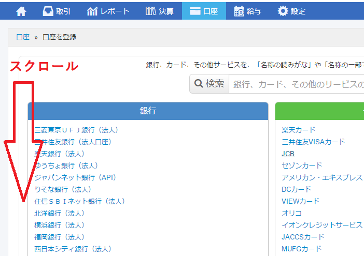Choose VIEWカード
Viewport: 364px width, 256px height.
pyautogui.click(x=301, y=201)
